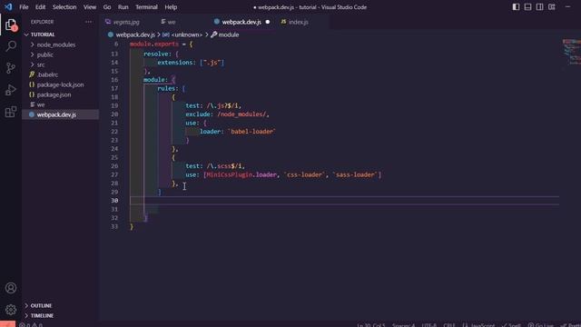Switch to the index.js tab

coord(299,22)
